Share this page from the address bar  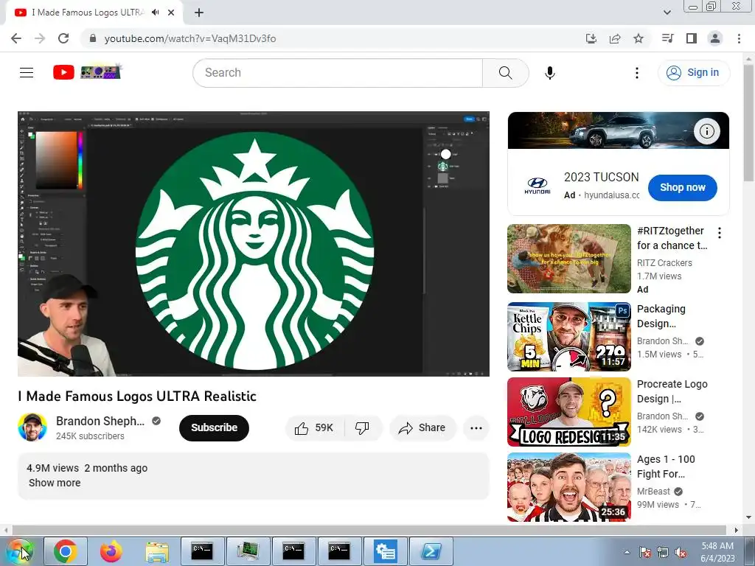coord(615,38)
